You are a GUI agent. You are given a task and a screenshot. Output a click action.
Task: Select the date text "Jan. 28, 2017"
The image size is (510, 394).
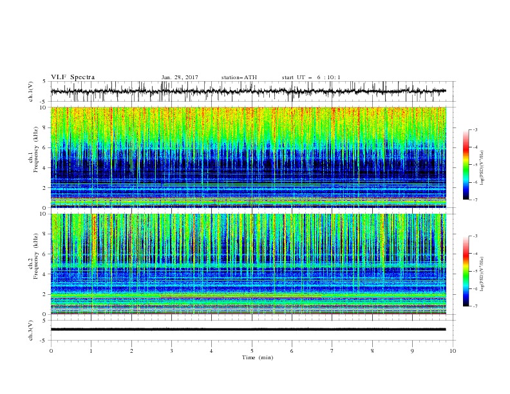(180, 77)
